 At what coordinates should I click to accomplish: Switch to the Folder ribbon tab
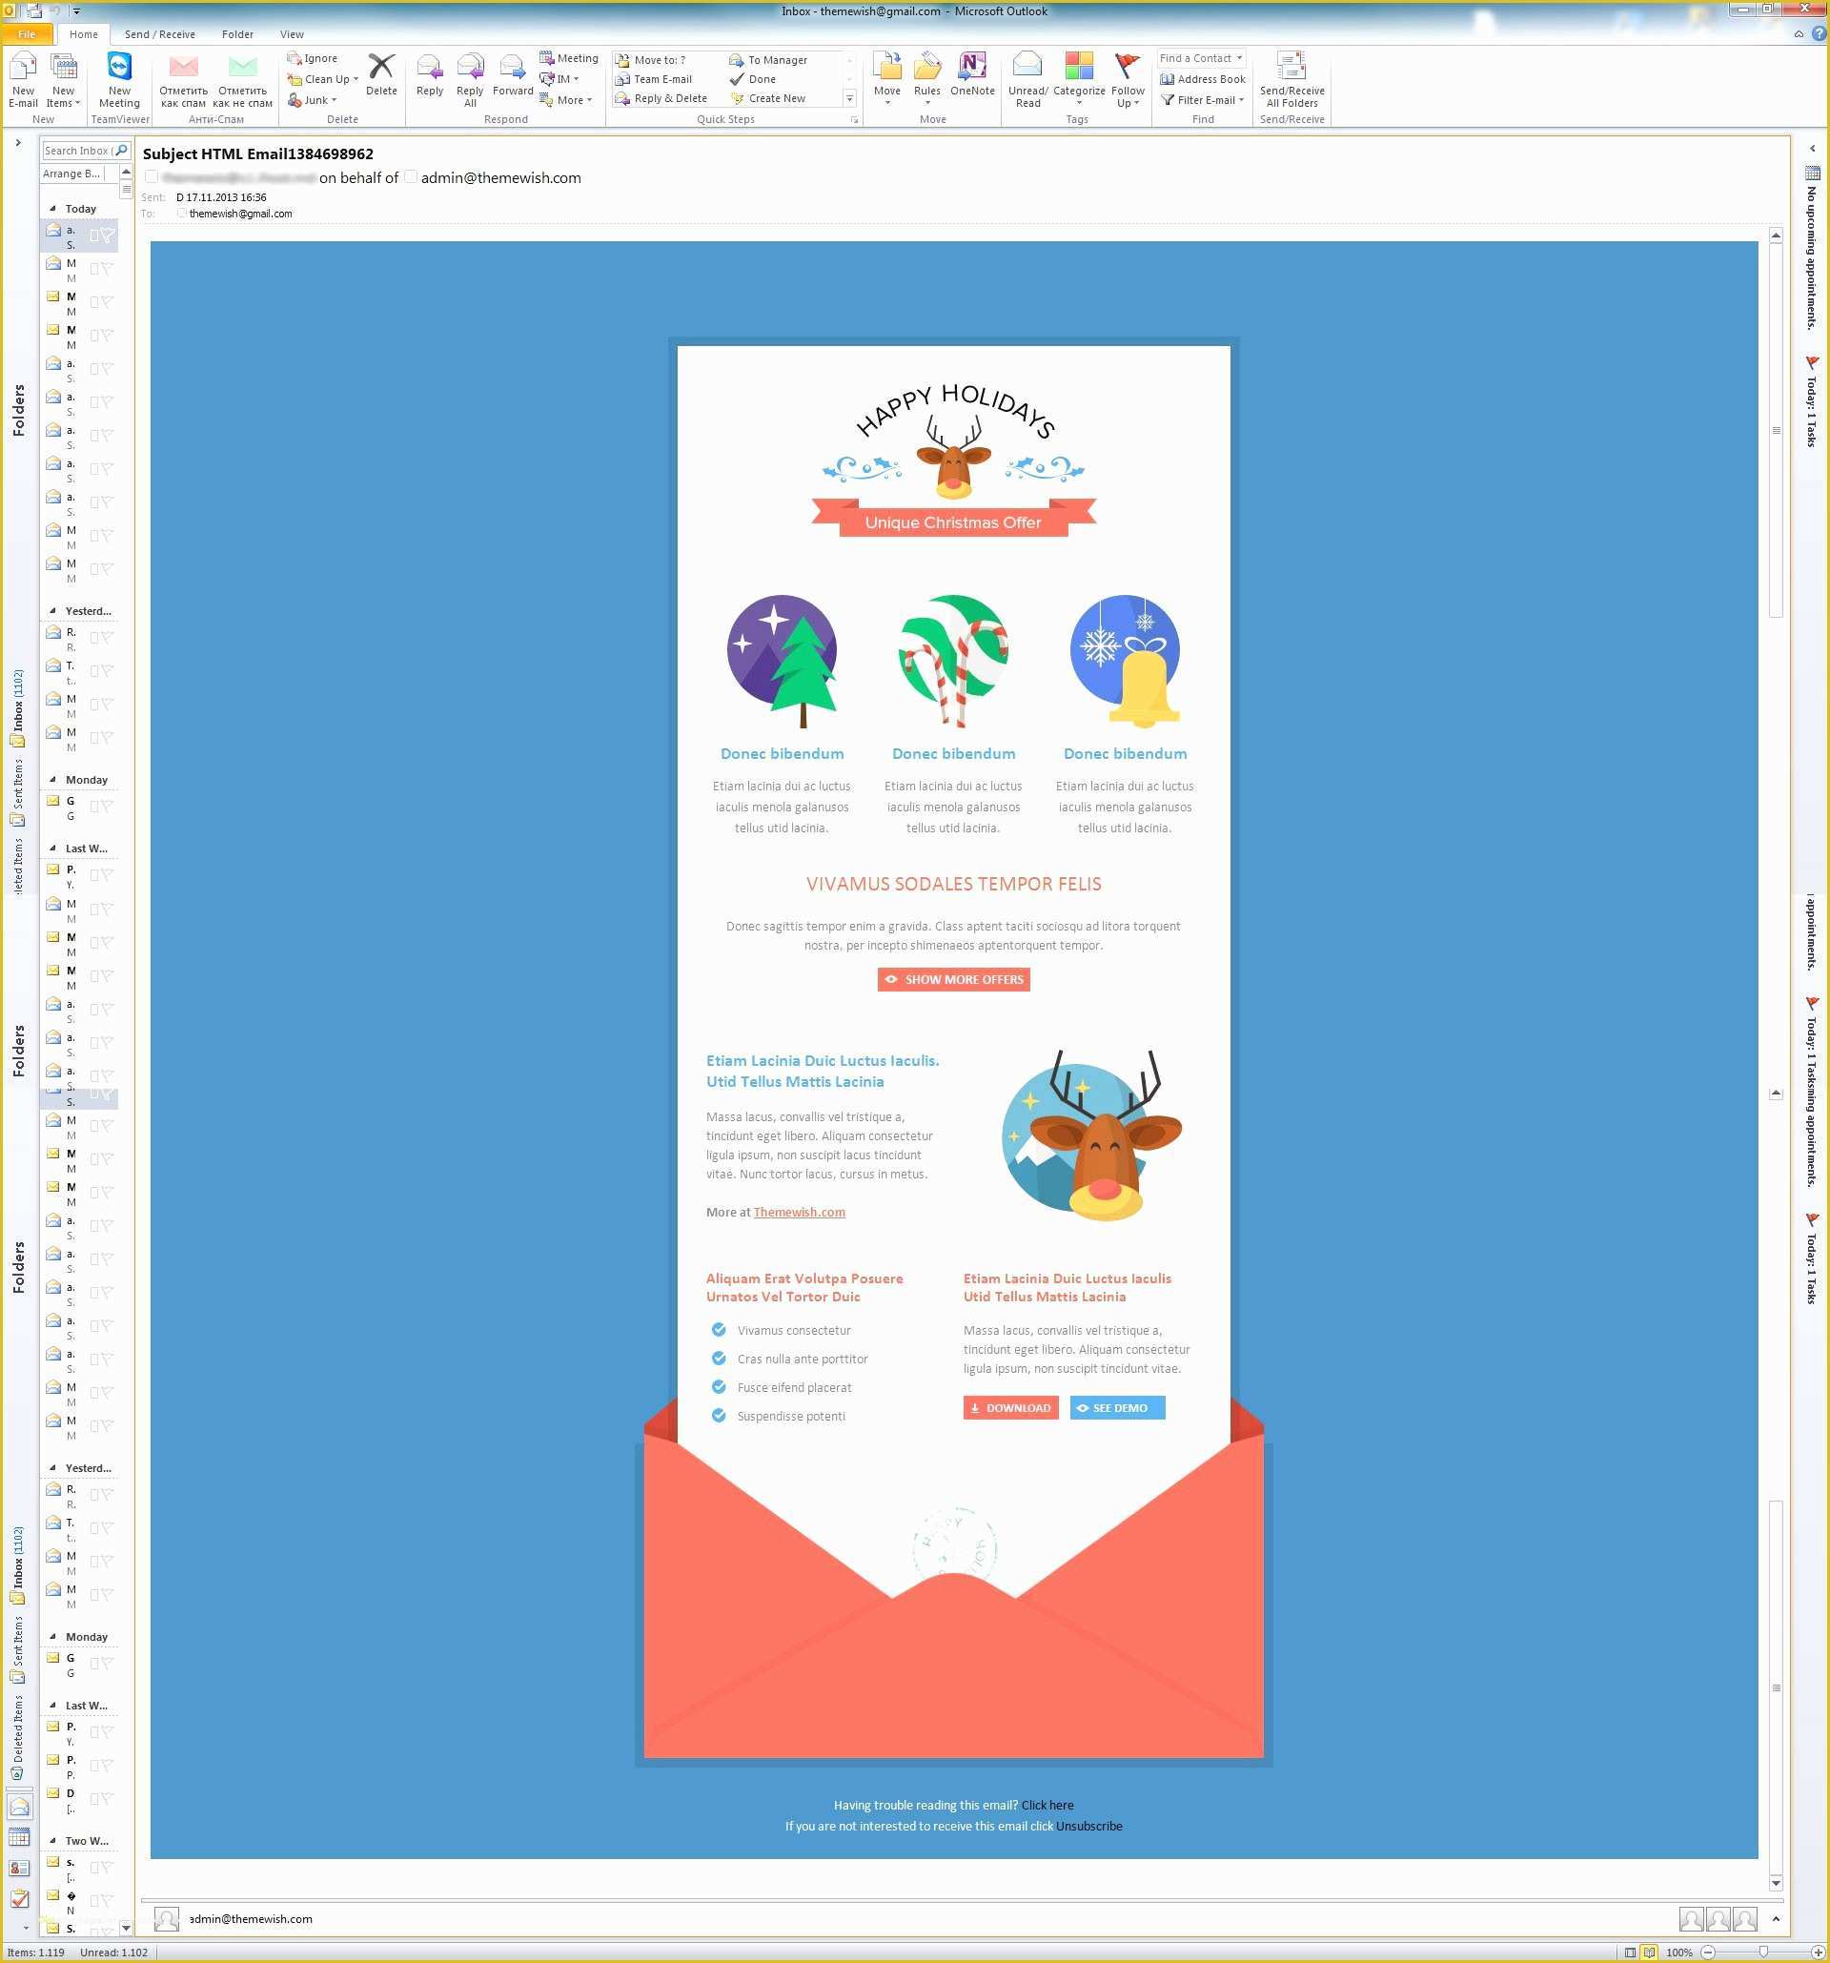click(x=237, y=33)
